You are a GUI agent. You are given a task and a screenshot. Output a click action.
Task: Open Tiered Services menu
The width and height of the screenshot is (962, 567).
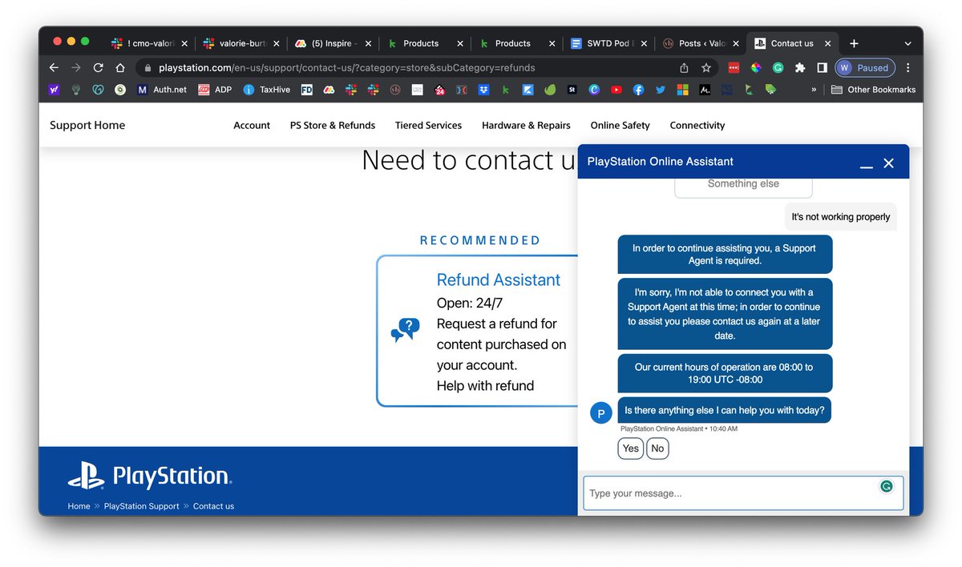point(428,125)
